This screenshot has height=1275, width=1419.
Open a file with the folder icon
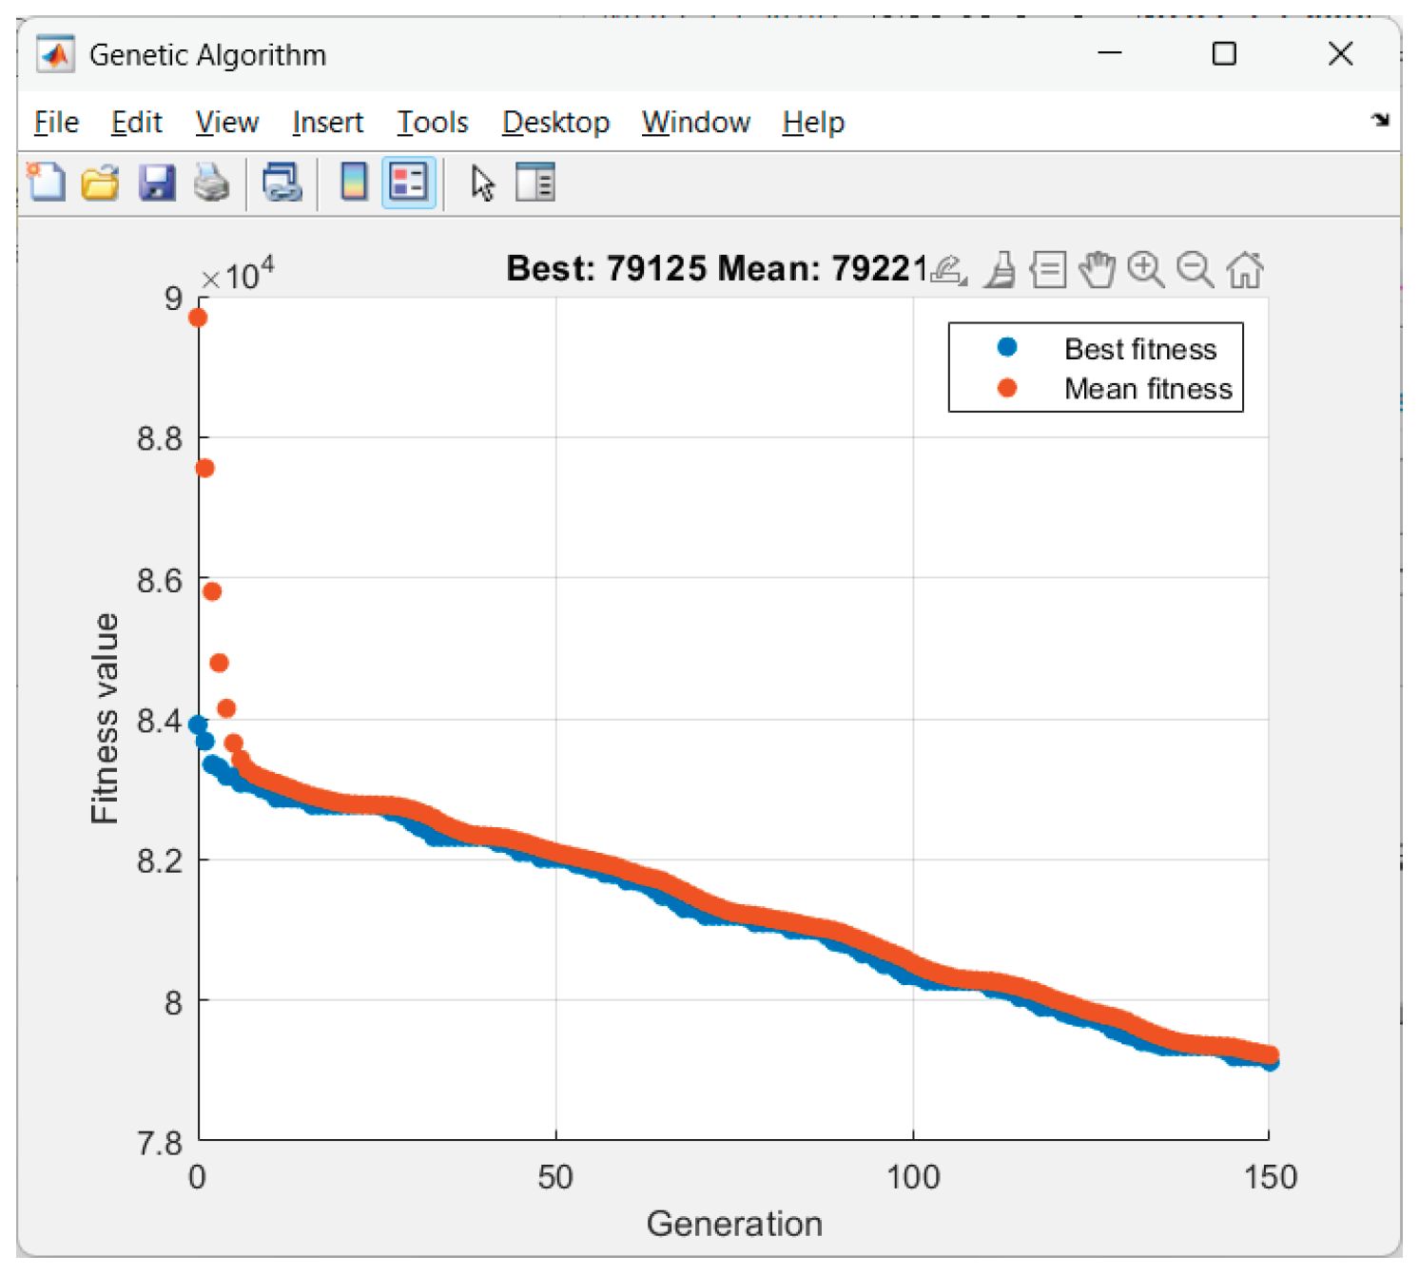point(100,182)
